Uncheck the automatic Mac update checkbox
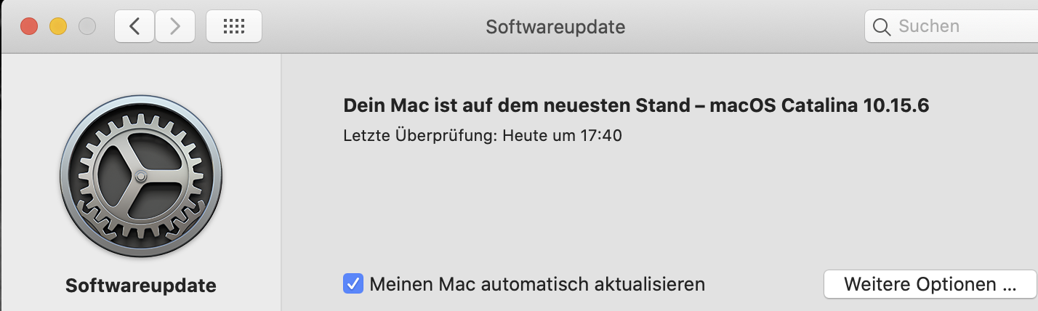Screen dimensions: 1038x311 [353, 283]
